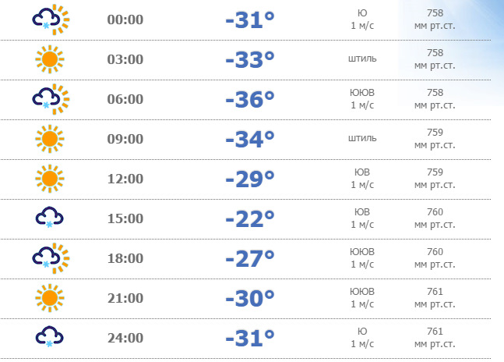Viewport: 504px width, 362px height.
Task: Click the ЮЮВ wind reading at 06:00
Action: [x=362, y=98]
